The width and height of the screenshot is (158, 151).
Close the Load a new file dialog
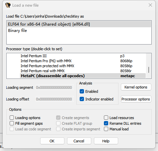[150, 5]
